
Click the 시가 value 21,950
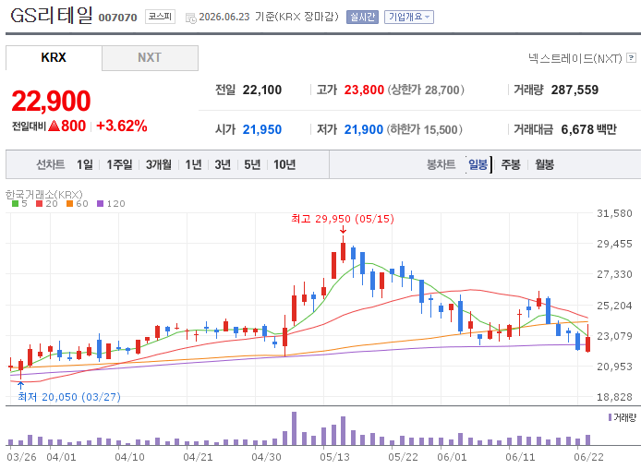tap(262, 129)
